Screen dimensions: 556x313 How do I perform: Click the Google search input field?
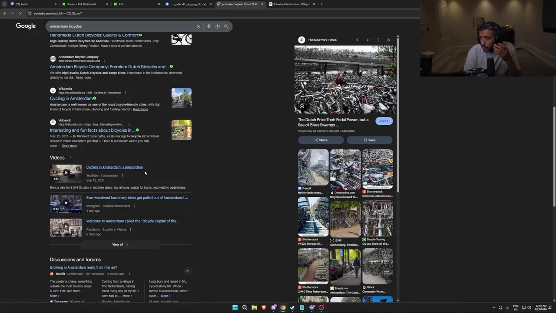[x=122, y=27]
